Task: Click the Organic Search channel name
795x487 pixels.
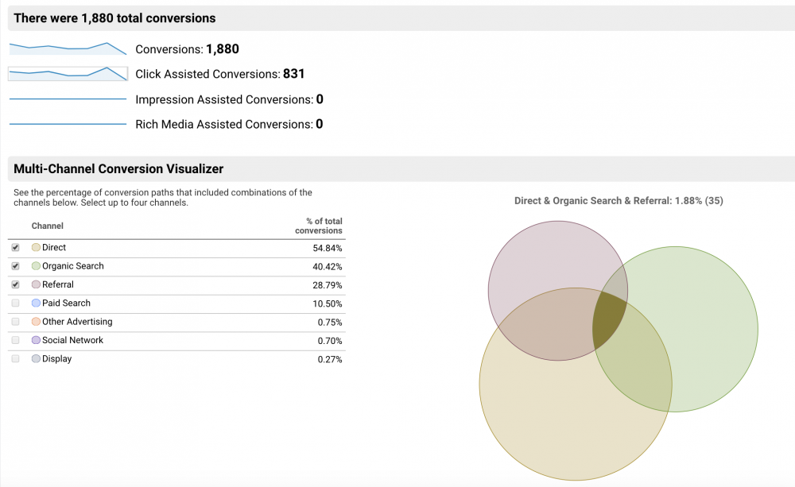Action: coord(73,266)
